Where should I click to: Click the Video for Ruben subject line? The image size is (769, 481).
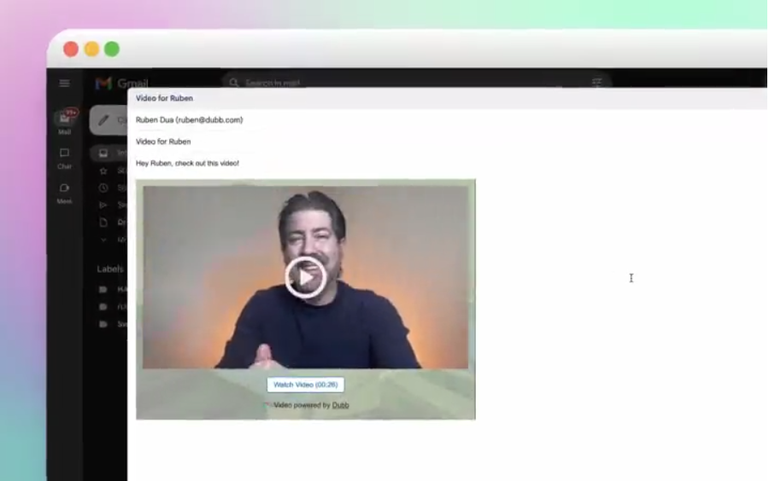pyautogui.click(x=163, y=142)
